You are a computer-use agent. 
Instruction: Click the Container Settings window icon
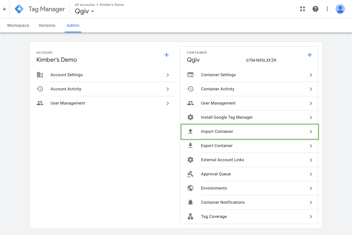[190, 75]
